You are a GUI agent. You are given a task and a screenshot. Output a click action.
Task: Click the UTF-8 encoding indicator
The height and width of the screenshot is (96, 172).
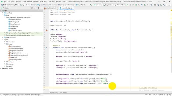coord(155,95)
